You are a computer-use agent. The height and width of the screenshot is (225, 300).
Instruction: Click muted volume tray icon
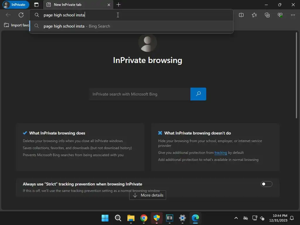(x=262, y=218)
